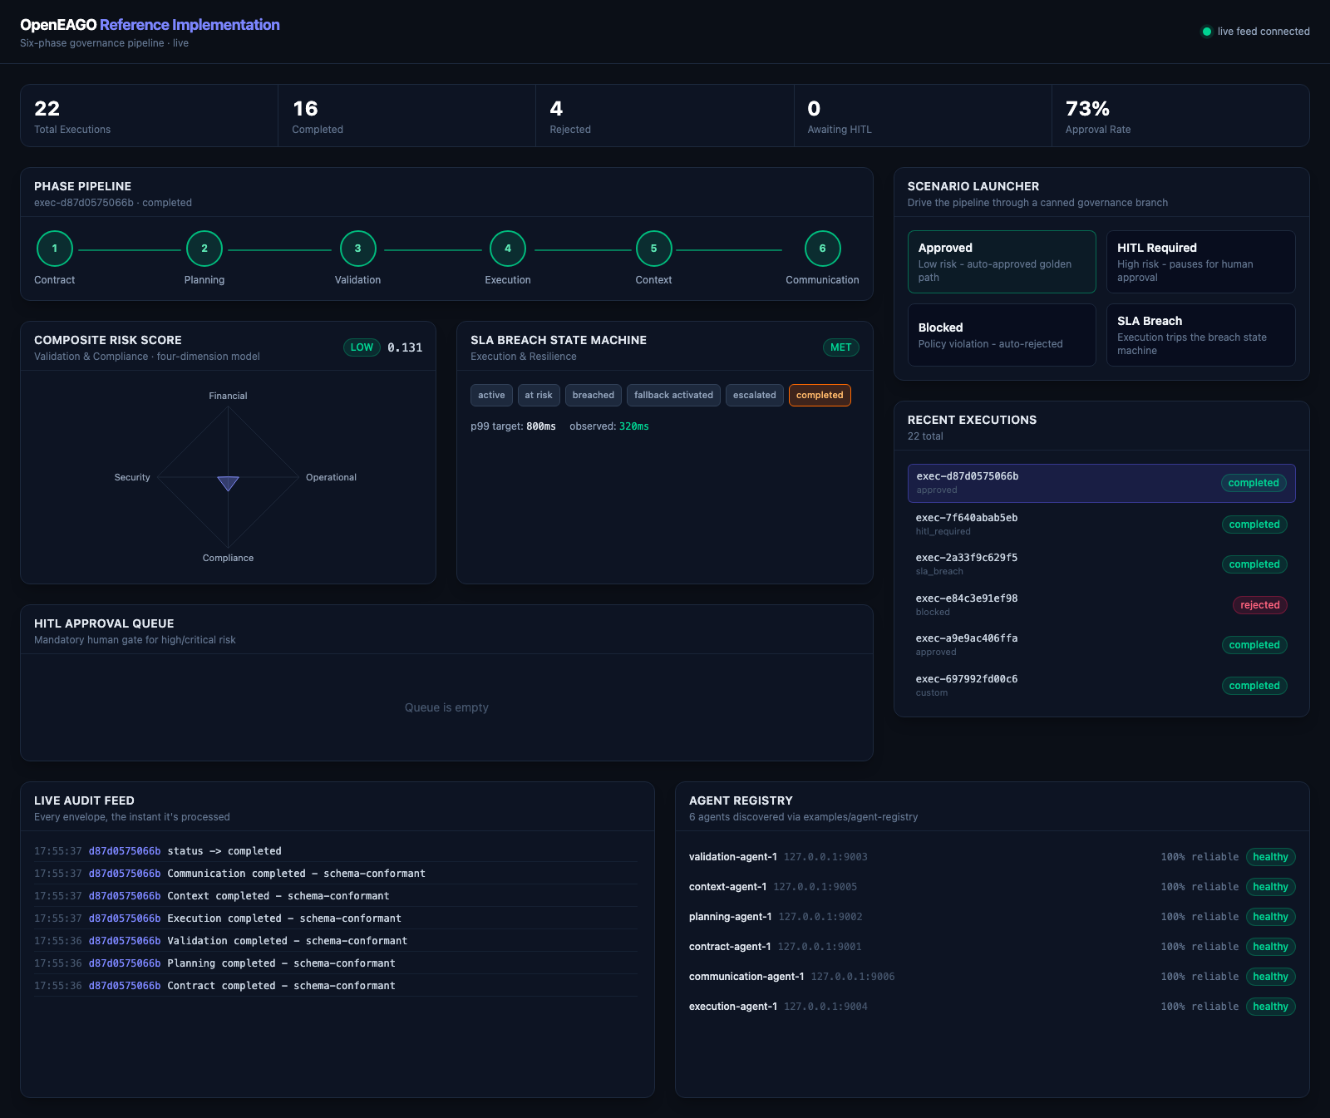
Task: Click healthy badge for execution-agent-1
Action: [1271, 1007]
